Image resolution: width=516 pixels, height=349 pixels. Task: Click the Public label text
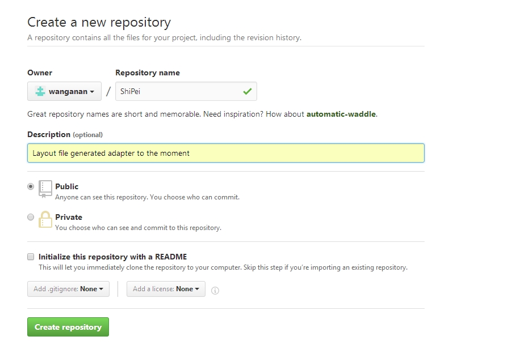pos(67,186)
